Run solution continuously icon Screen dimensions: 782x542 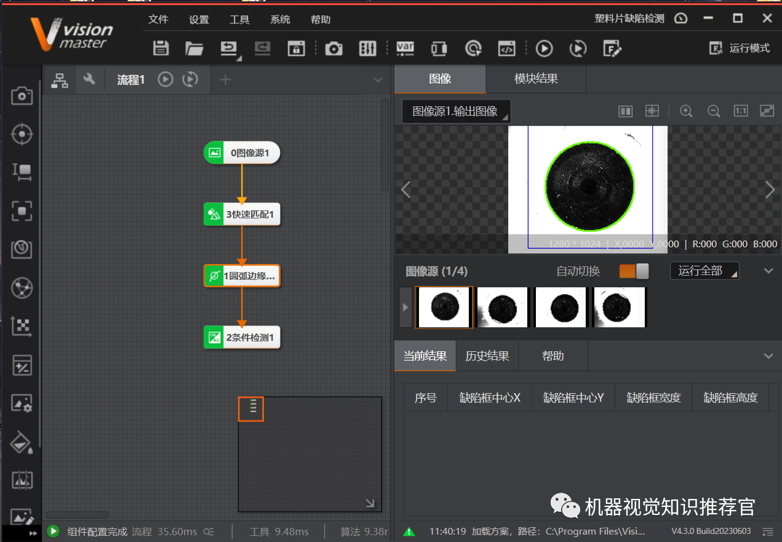tap(578, 48)
